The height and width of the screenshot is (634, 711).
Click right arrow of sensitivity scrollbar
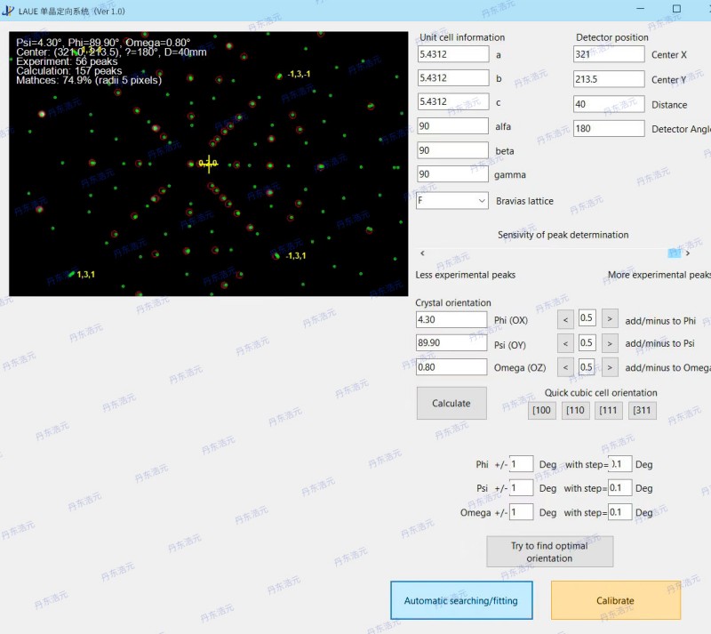688,253
